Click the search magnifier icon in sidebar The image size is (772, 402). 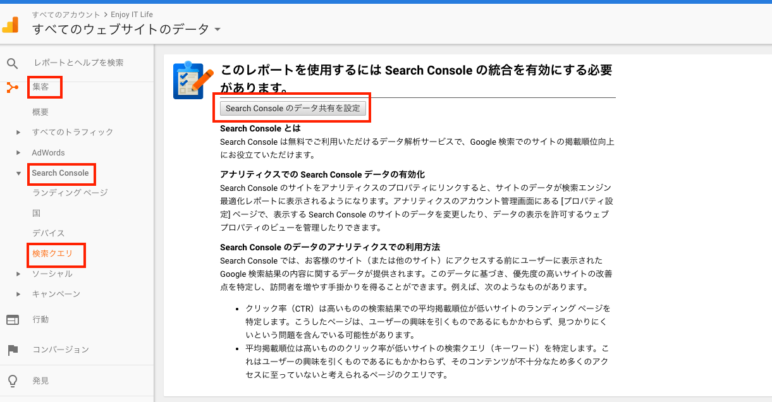(x=12, y=63)
